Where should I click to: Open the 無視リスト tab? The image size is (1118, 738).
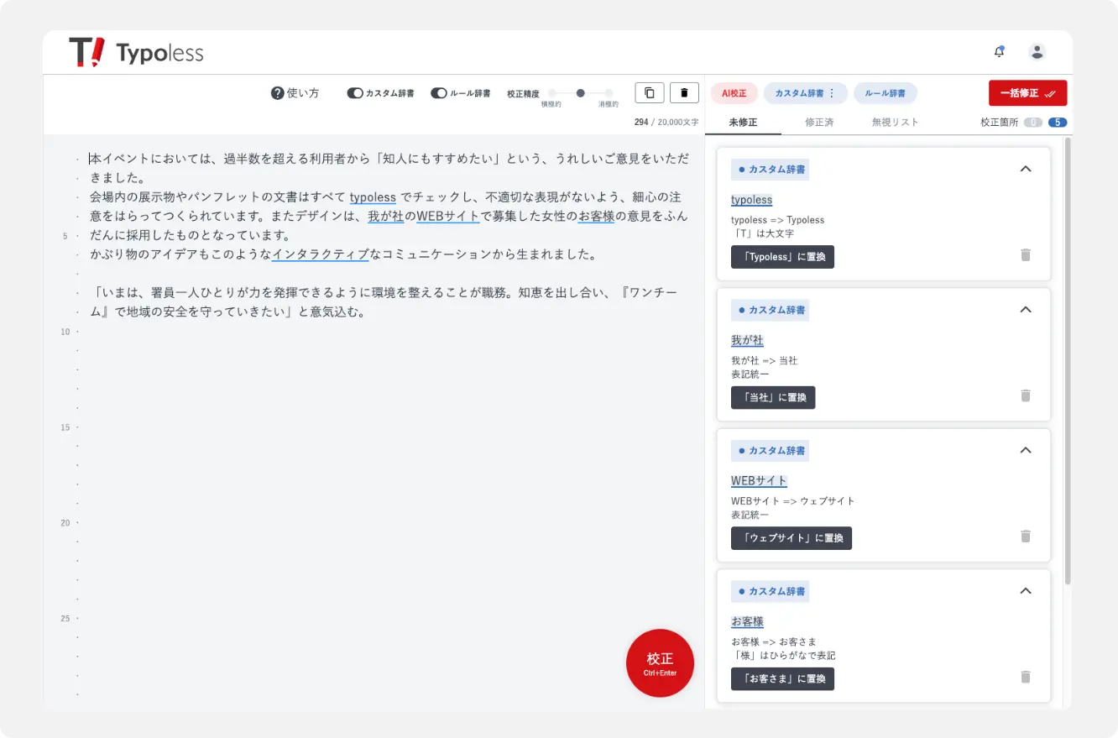[x=895, y=123]
